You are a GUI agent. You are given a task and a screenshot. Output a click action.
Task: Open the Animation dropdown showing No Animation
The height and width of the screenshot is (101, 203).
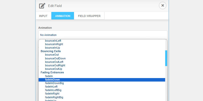(103, 35)
